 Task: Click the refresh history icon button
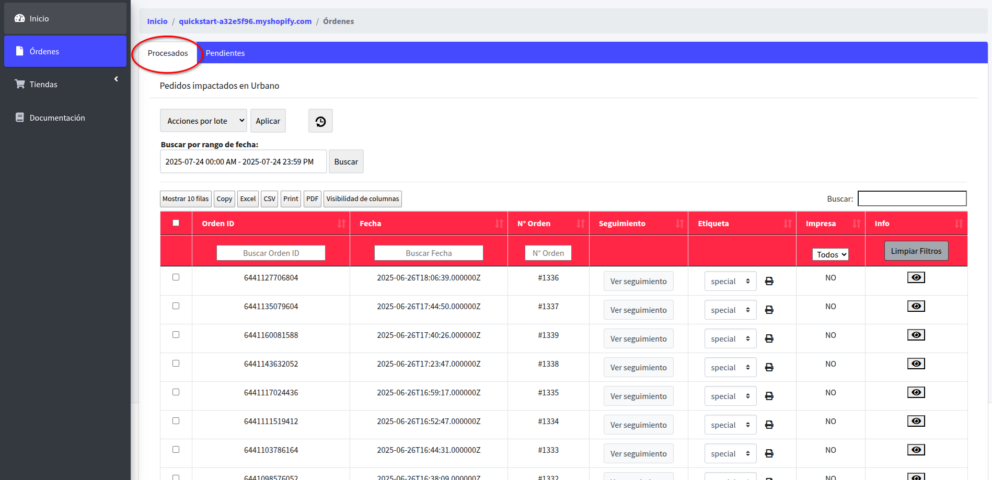(x=320, y=121)
